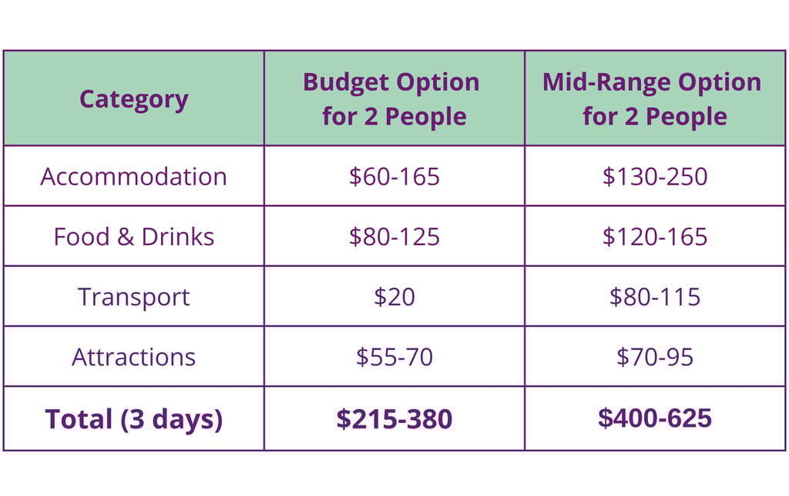This screenshot has height=496, width=789.
Task: Select the $60-165 accommodation cell
Action: point(394,176)
